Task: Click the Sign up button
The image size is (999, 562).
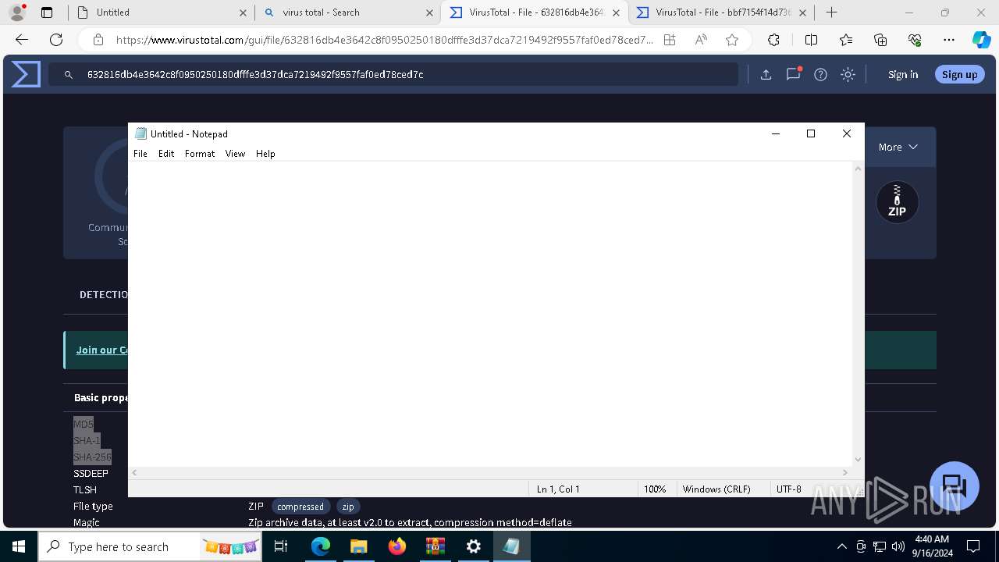Action: (x=959, y=74)
